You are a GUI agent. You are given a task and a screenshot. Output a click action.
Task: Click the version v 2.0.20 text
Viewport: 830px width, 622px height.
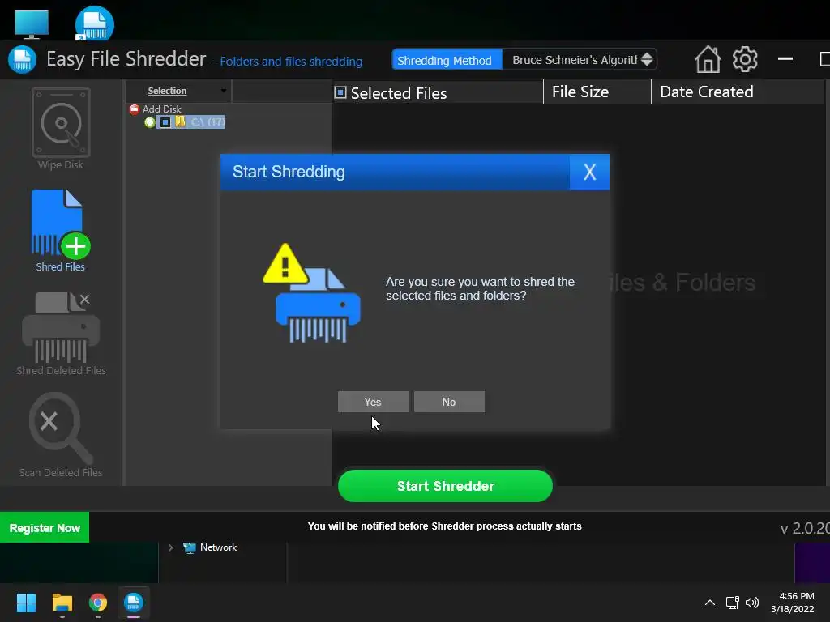click(805, 528)
